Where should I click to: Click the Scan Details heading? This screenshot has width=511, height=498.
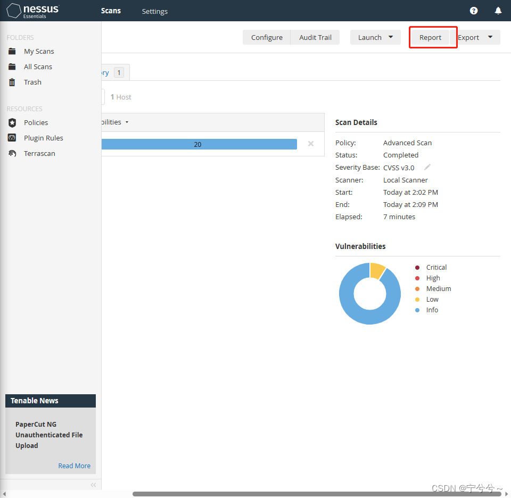[356, 122]
